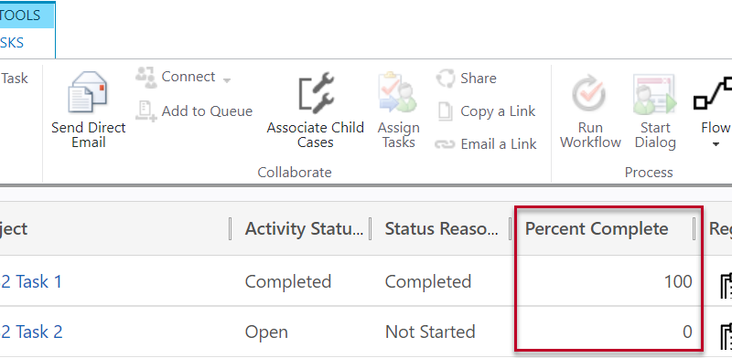Expand the Connect dropdown arrow
Image resolution: width=732 pixels, height=358 pixels.
pyautogui.click(x=227, y=80)
